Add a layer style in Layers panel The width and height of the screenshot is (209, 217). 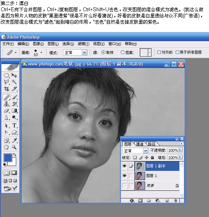(x=132, y=200)
